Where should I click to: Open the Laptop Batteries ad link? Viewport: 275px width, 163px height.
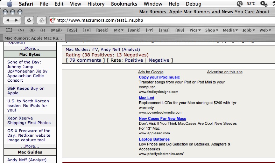pyautogui.click(x=154, y=139)
